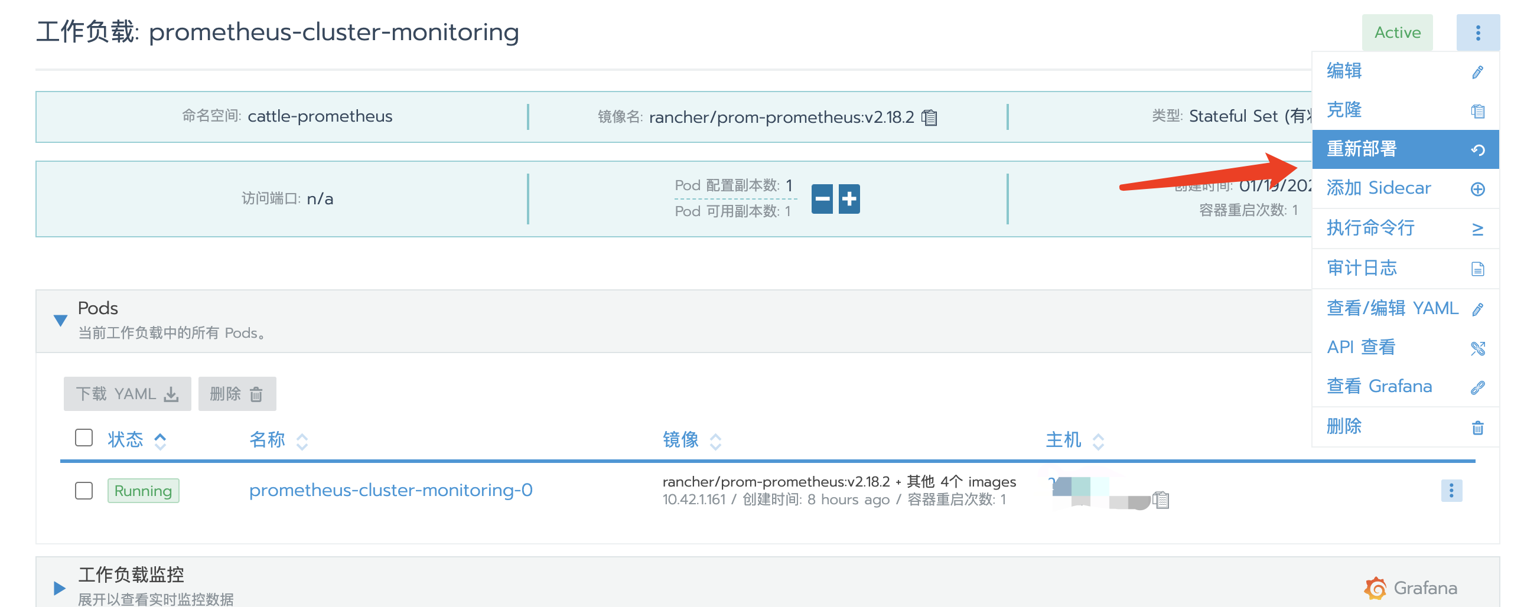1524x607 pixels.
Task: Click the Grafana logo link
Action: point(1411,588)
